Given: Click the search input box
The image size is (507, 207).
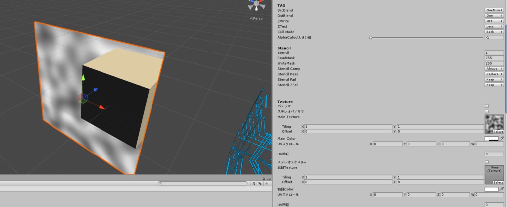Looking at the screenshot, I should tap(203, 183).
